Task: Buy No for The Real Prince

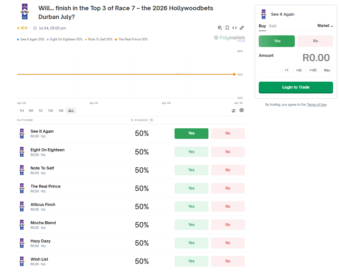Action: 228,188
